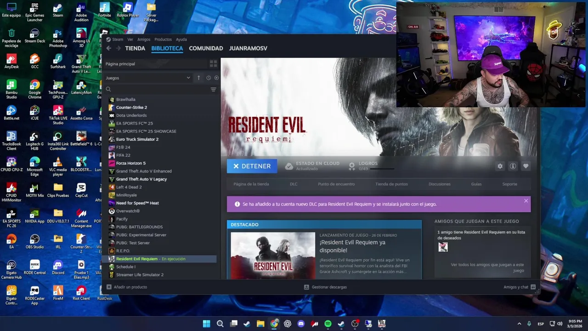Go back with the Steam back arrow
This screenshot has width=588, height=331.
[109, 48]
